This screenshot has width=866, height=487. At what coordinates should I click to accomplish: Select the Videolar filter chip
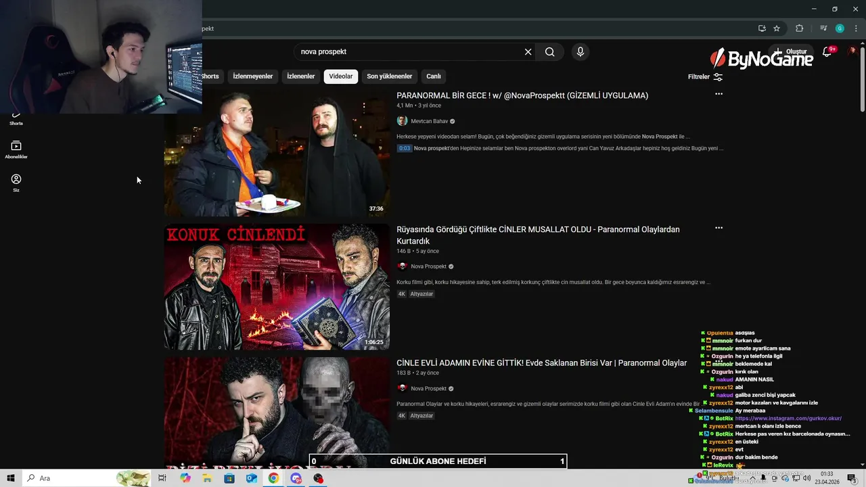(341, 76)
